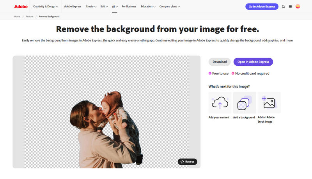The width and height of the screenshot is (312, 179).
Task: Click the Remove the background headline
Action: [x=158, y=29]
